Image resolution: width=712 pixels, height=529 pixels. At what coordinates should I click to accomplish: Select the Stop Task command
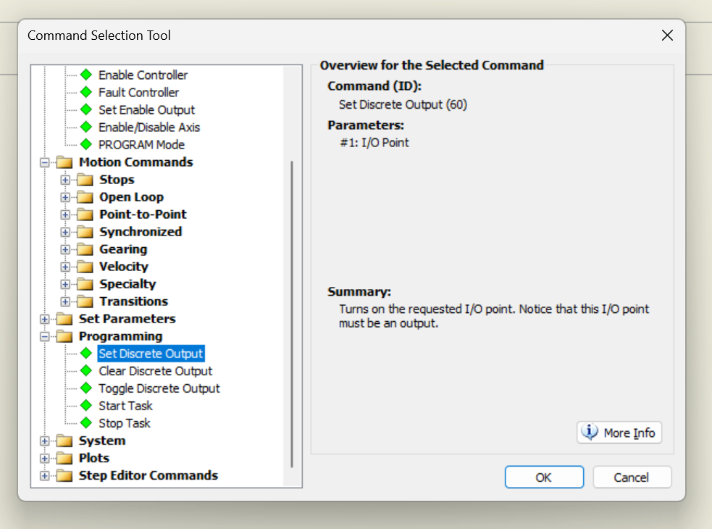(x=125, y=423)
